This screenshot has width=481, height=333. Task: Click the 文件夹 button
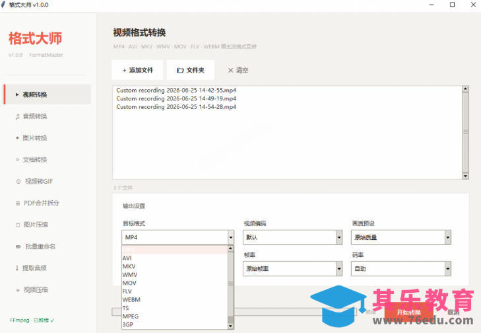tap(191, 70)
